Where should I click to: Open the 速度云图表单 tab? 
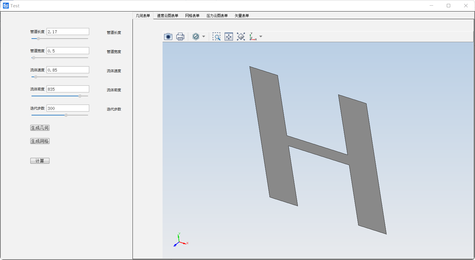coord(168,16)
